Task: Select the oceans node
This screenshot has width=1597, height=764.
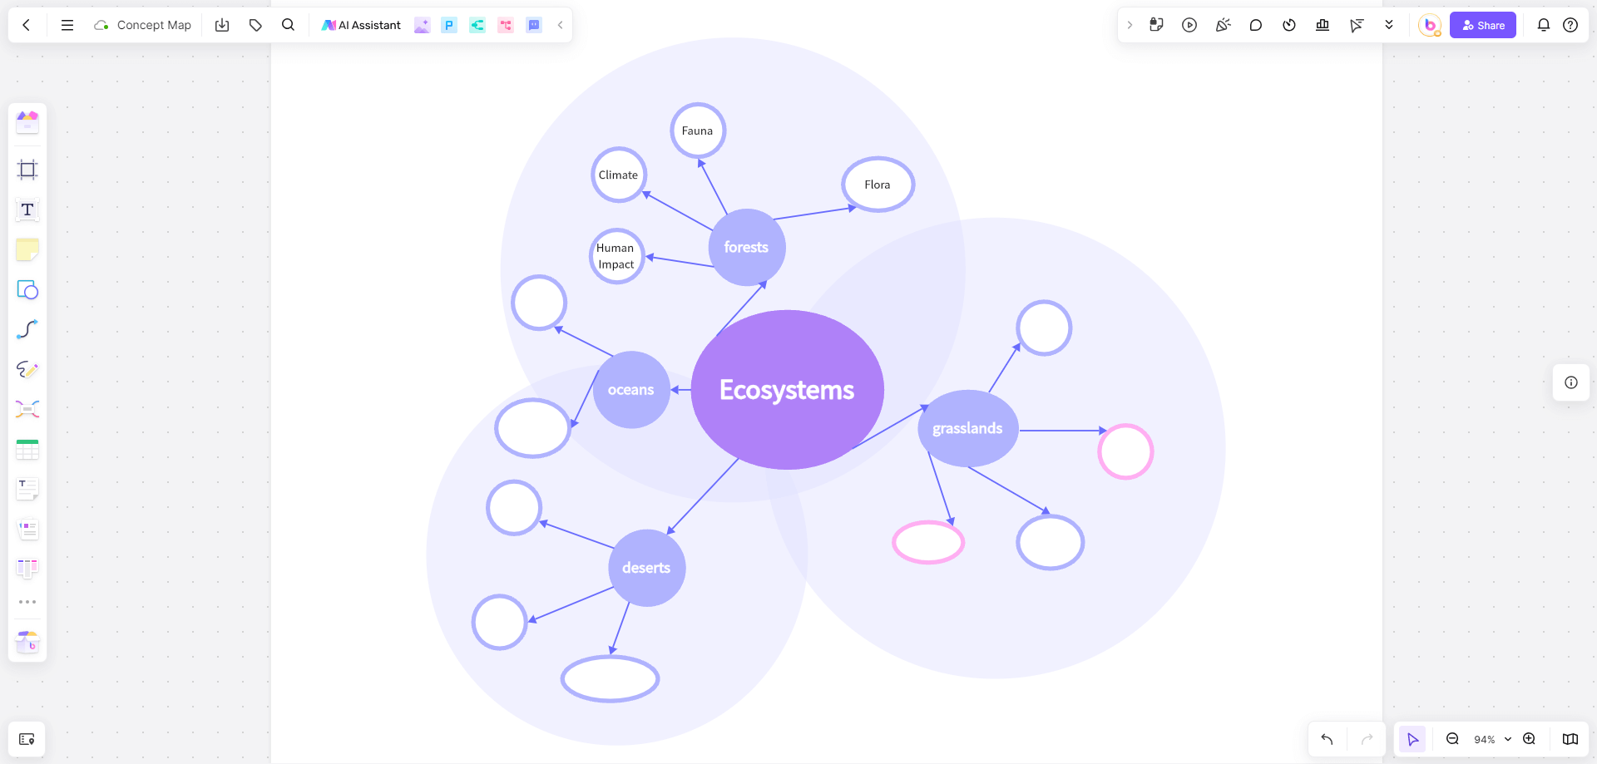Action: 631,390
